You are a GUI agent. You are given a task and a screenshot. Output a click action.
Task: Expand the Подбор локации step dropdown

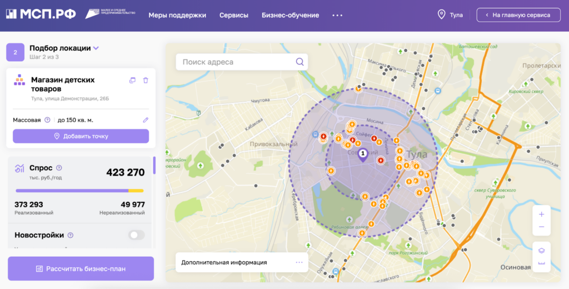click(x=96, y=48)
